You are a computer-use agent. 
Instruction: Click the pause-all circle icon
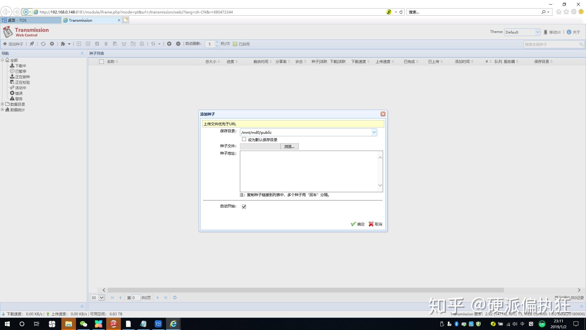(x=178, y=44)
